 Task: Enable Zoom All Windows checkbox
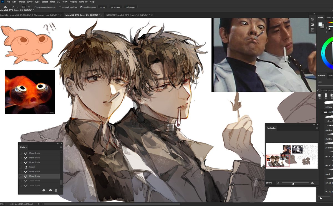pos(60,7)
